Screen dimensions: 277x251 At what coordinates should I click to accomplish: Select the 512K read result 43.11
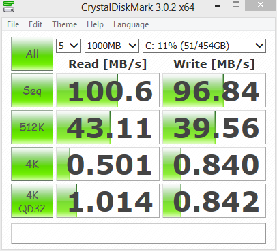tap(108, 127)
